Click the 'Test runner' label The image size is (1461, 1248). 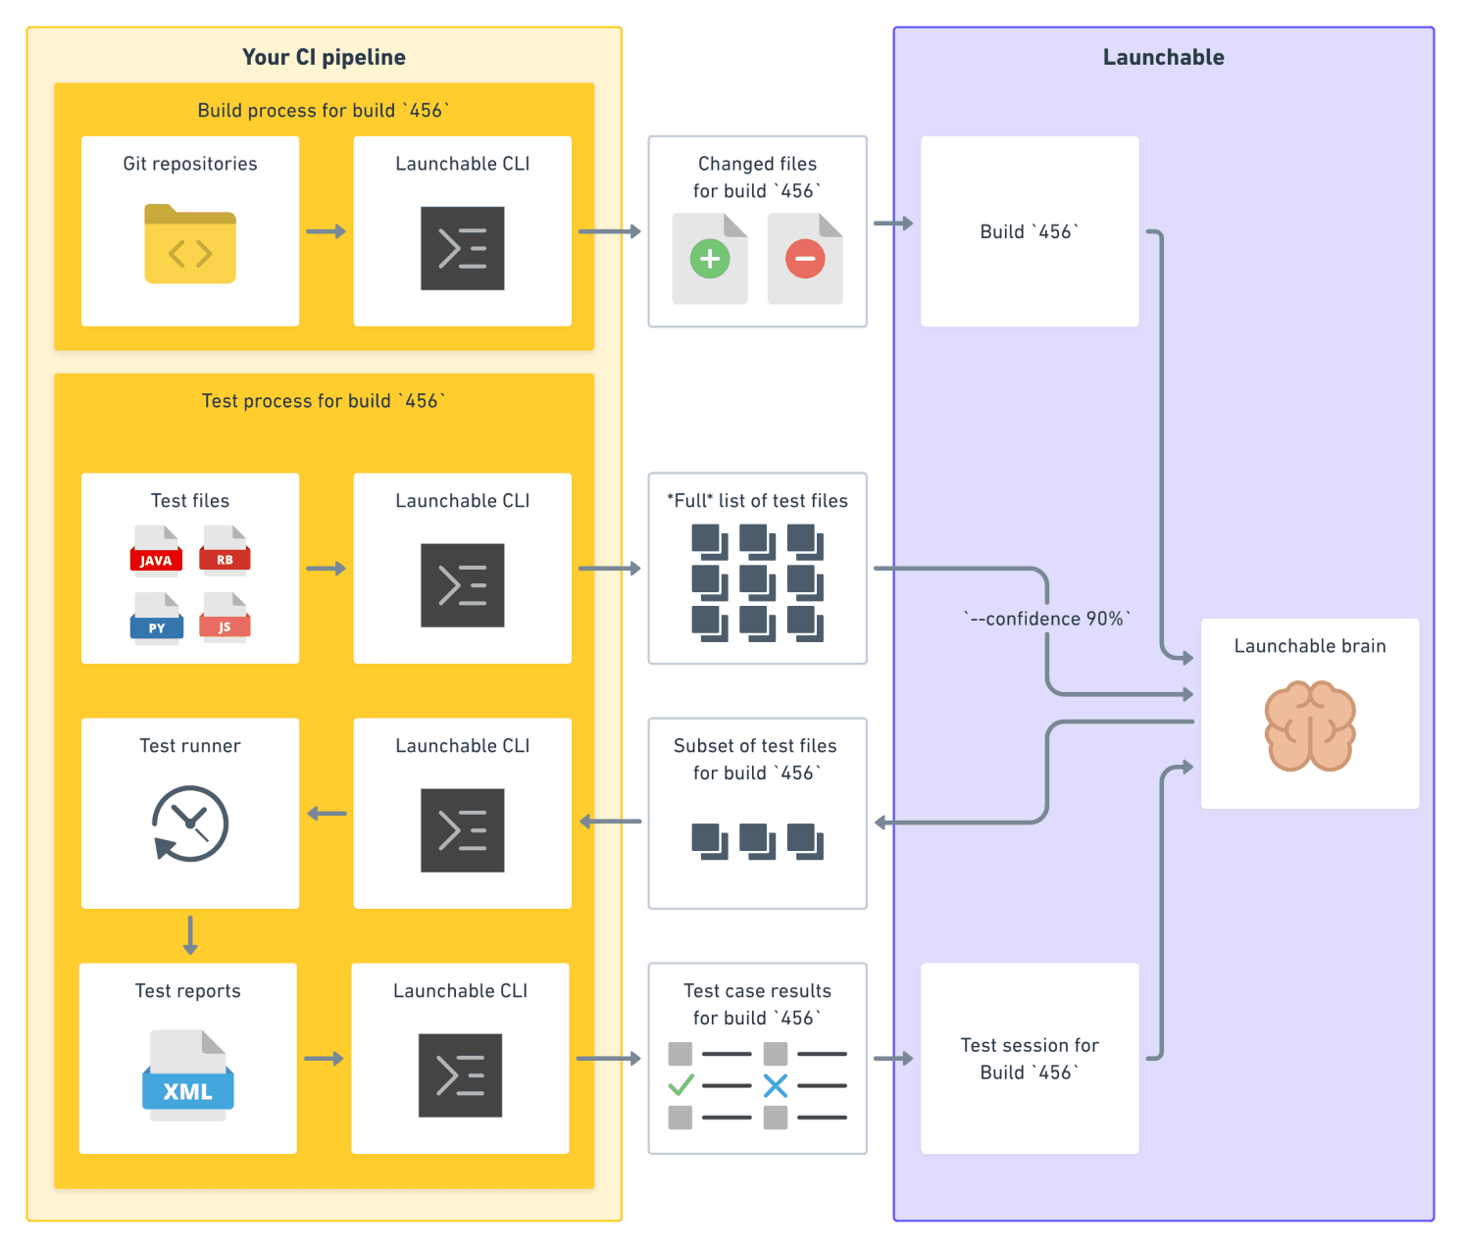[190, 746]
